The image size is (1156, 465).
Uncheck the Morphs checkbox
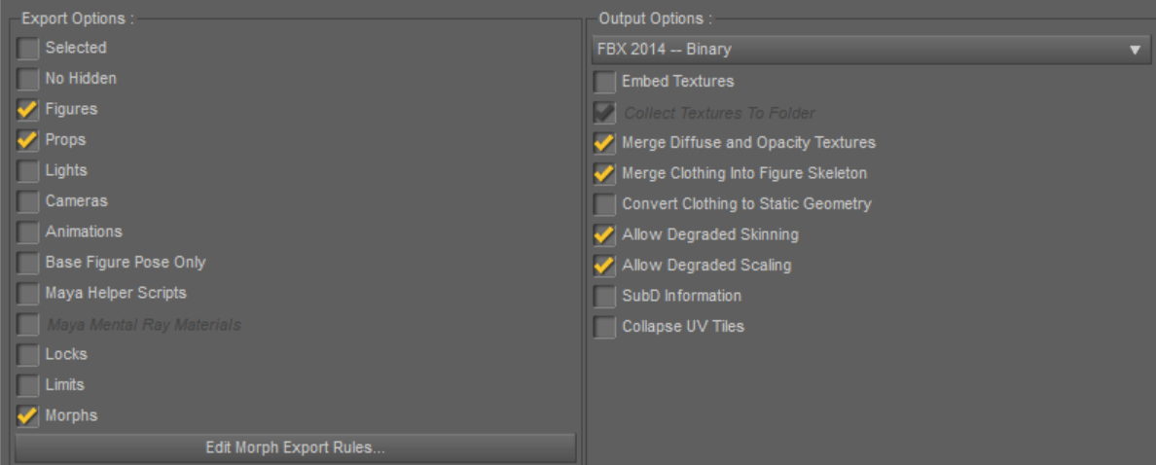28,415
